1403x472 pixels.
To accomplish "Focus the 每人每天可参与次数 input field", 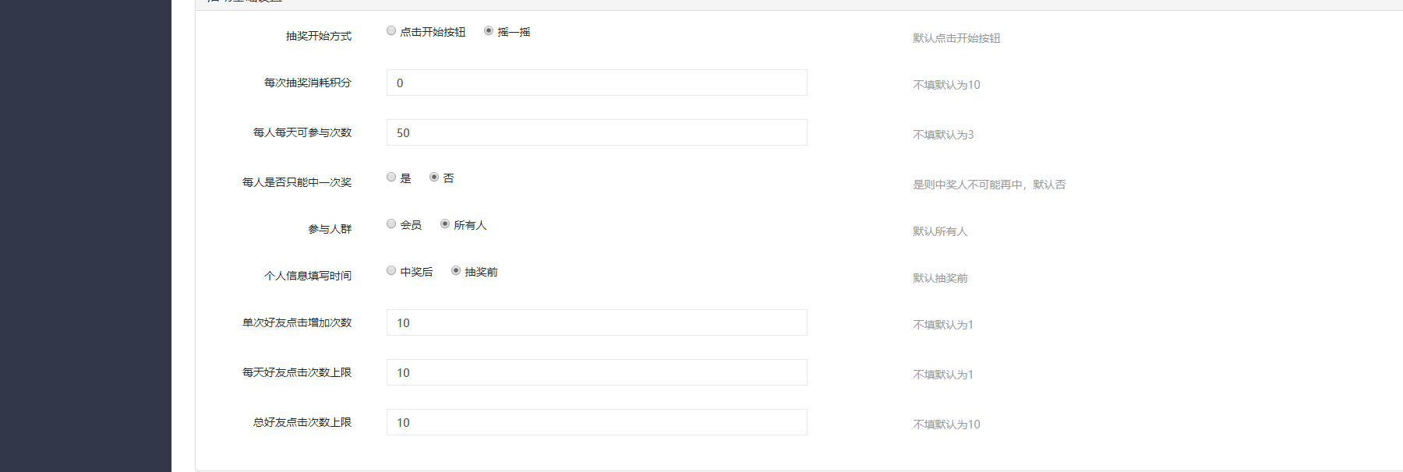I will point(597,132).
